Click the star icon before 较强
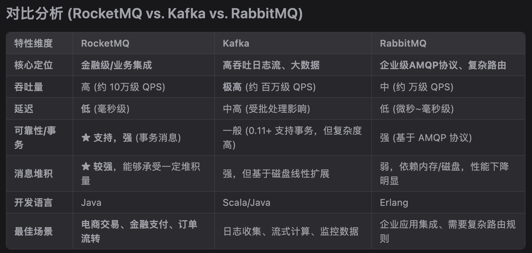The height and width of the screenshot is (253, 532). (x=86, y=167)
